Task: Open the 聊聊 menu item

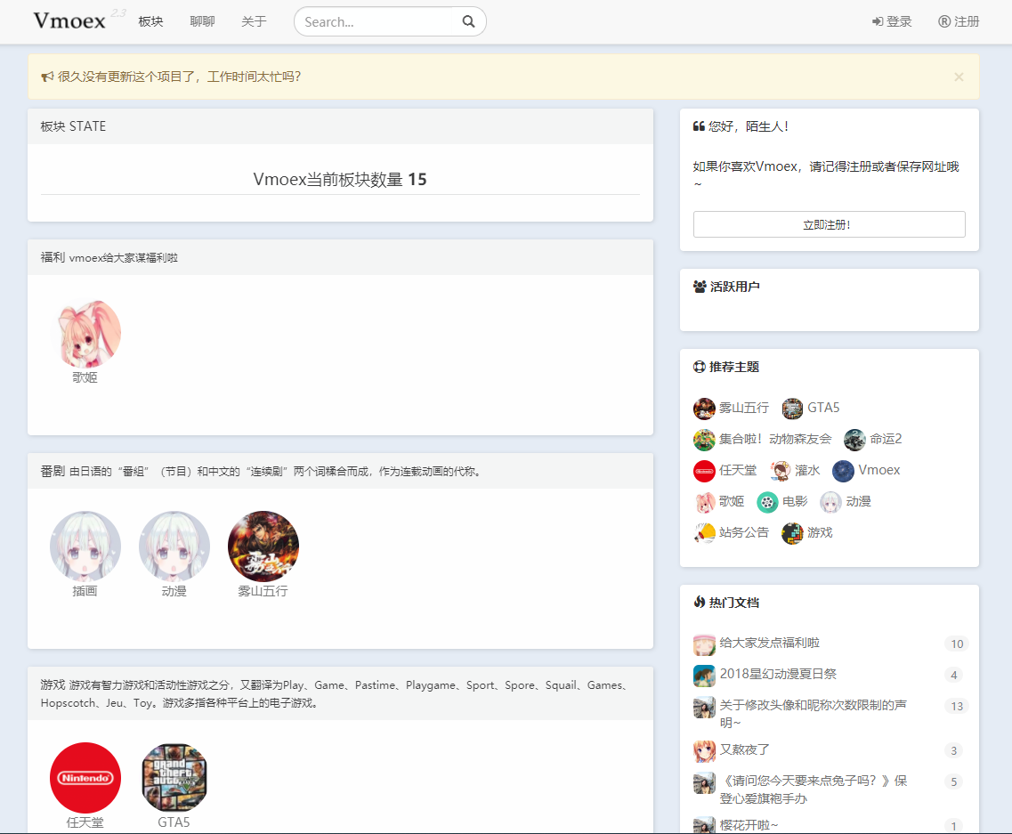Action: pyautogui.click(x=202, y=21)
